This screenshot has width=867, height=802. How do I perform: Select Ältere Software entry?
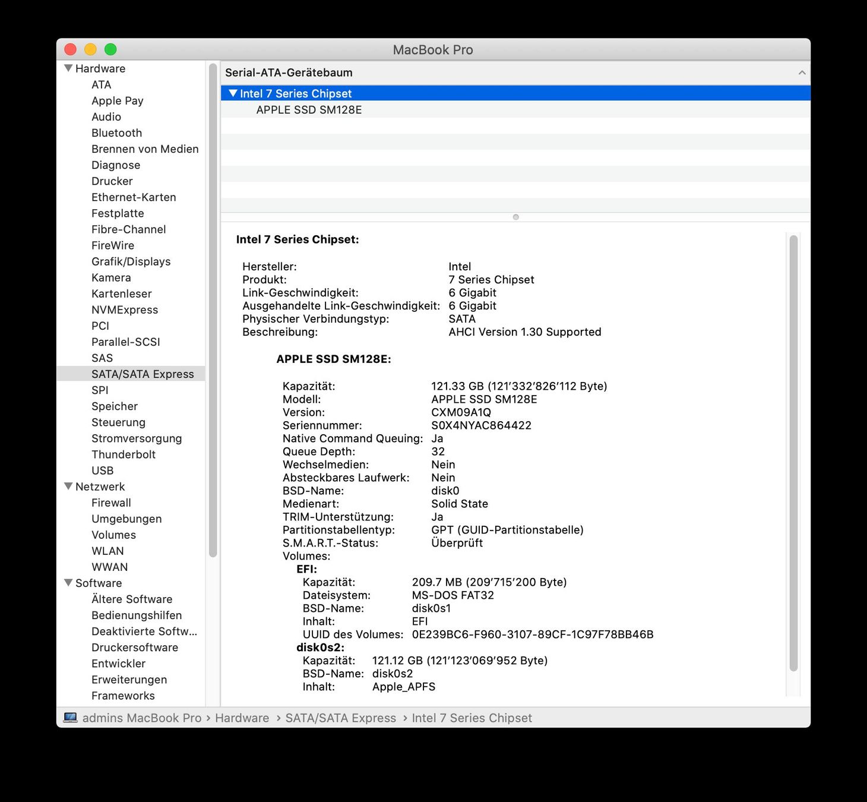[x=132, y=599]
